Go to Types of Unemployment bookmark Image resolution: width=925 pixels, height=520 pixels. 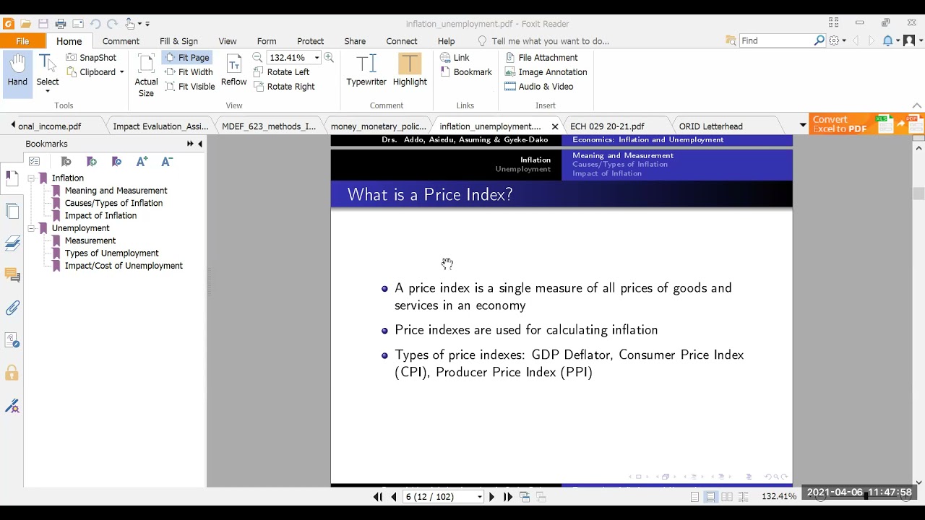click(111, 253)
